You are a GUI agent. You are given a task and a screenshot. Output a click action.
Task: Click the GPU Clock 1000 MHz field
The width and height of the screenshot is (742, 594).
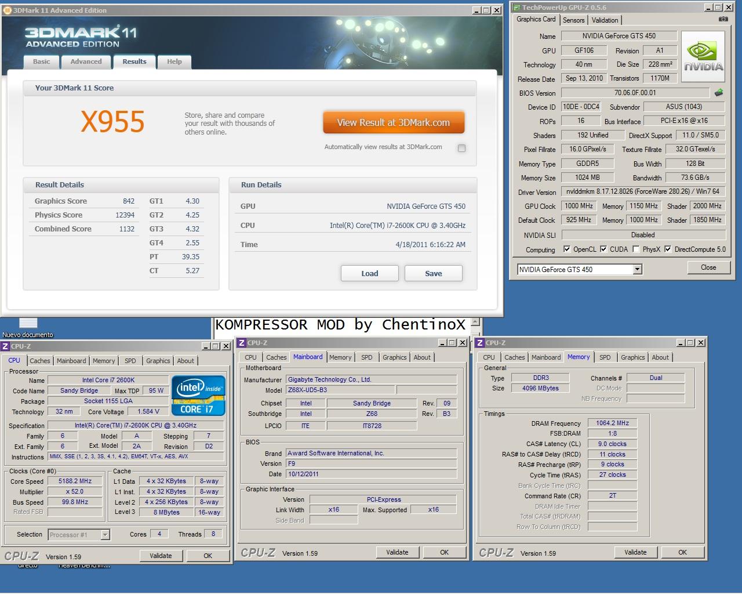click(x=579, y=206)
